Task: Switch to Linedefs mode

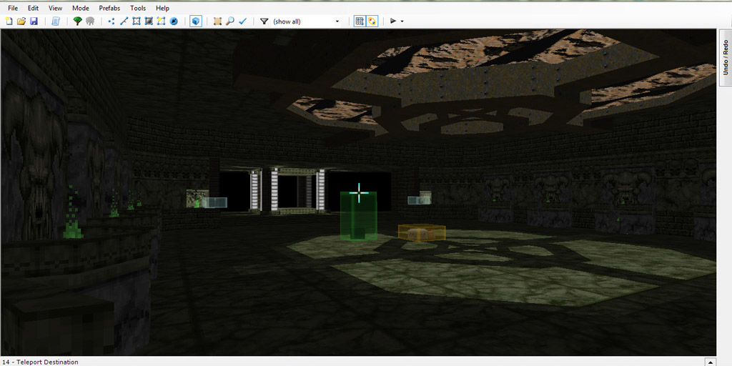Action: [x=124, y=21]
